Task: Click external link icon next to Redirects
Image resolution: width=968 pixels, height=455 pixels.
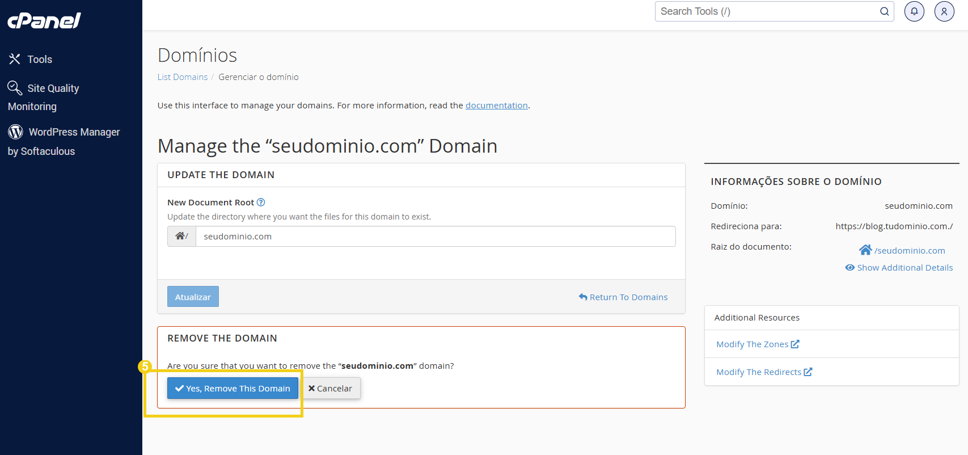Action: [x=808, y=372]
